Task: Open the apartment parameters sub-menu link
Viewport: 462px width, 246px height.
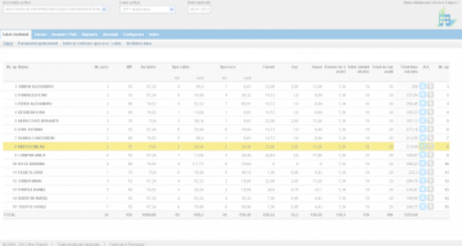Action: 38,43
